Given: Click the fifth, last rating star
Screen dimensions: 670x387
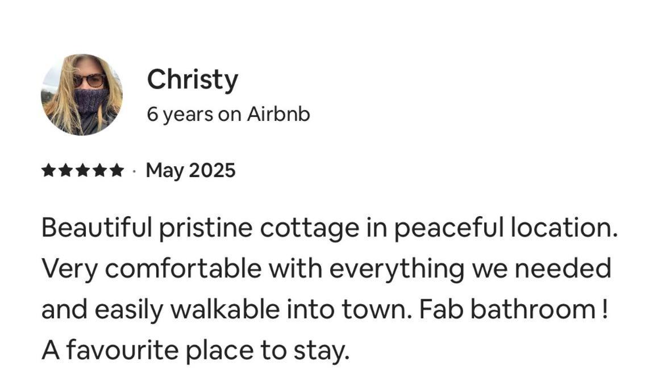Looking at the screenshot, I should (117, 170).
